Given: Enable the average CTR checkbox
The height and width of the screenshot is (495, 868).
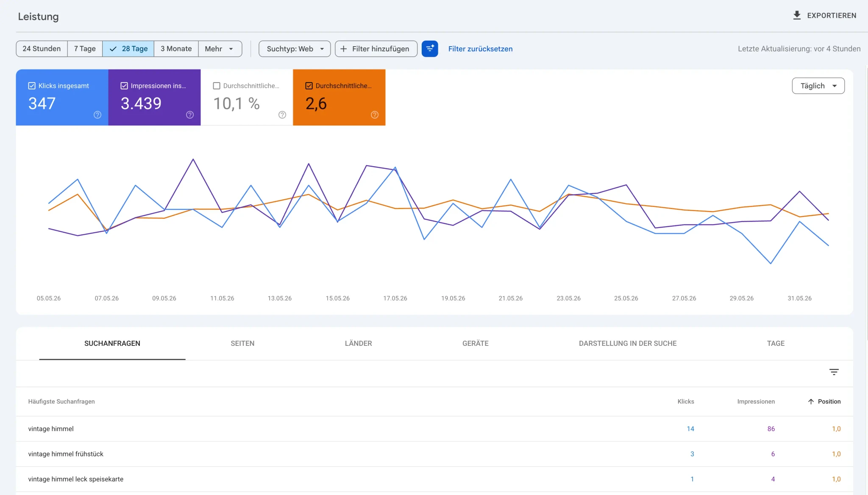Looking at the screenshot, I should click(217, 86).
